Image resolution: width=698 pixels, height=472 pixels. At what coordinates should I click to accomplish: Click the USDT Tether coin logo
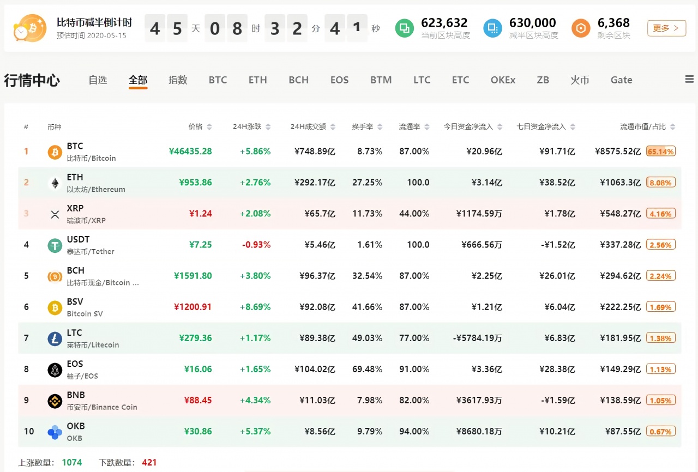coord(55,245)
